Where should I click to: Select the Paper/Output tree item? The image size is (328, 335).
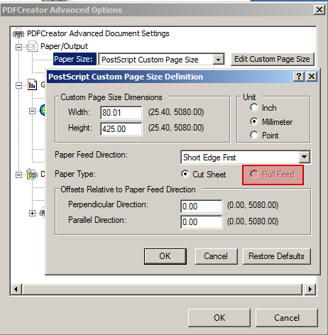[64, 46]
